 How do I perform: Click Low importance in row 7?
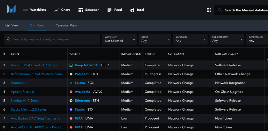(124, 118)
